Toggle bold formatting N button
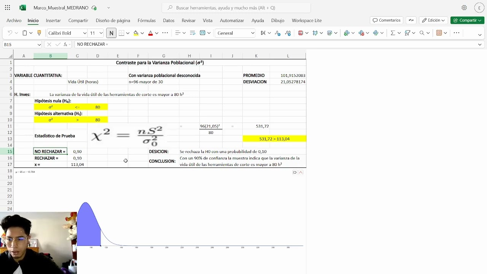The image size is (487, 274). point(111,33)
